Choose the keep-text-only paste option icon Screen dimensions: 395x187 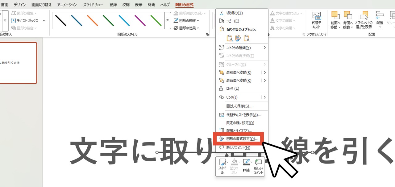[x=246, y=38]
